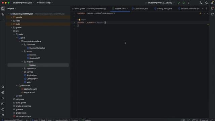Open the more tool windows ellipsis
215x121 pixels.
tap(3, 20)
